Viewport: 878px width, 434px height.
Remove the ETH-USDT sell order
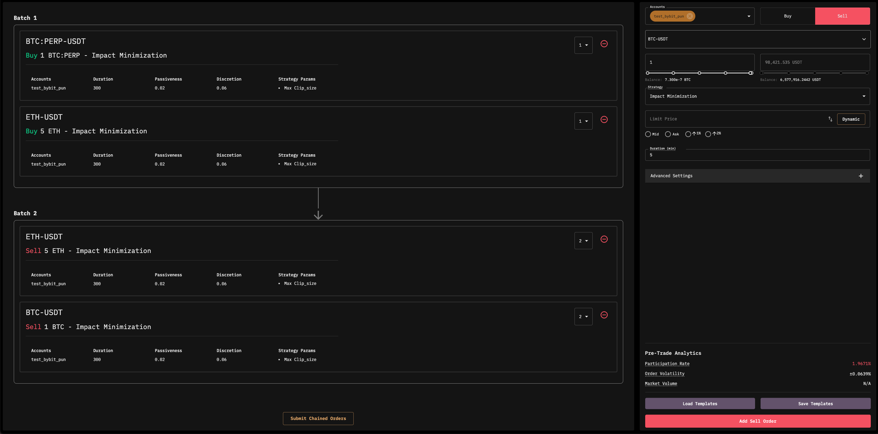[604, 239]
